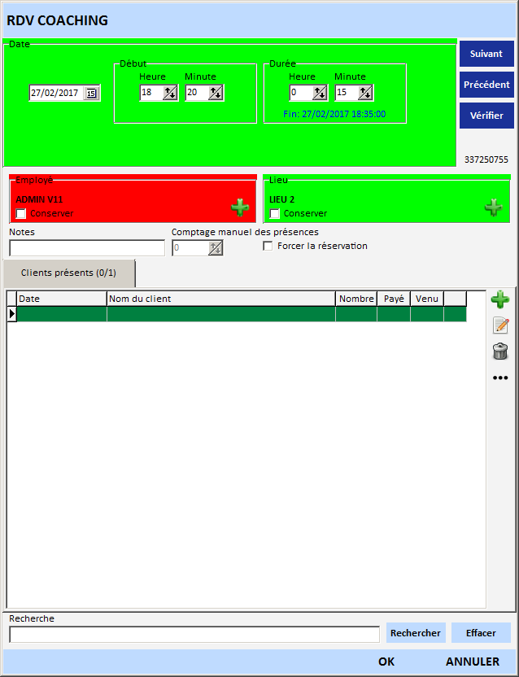Image resolution: width=519 pixels, height=677 pixels.
Task: Click the Nom du client column header
Action: [x=220, y=299]
